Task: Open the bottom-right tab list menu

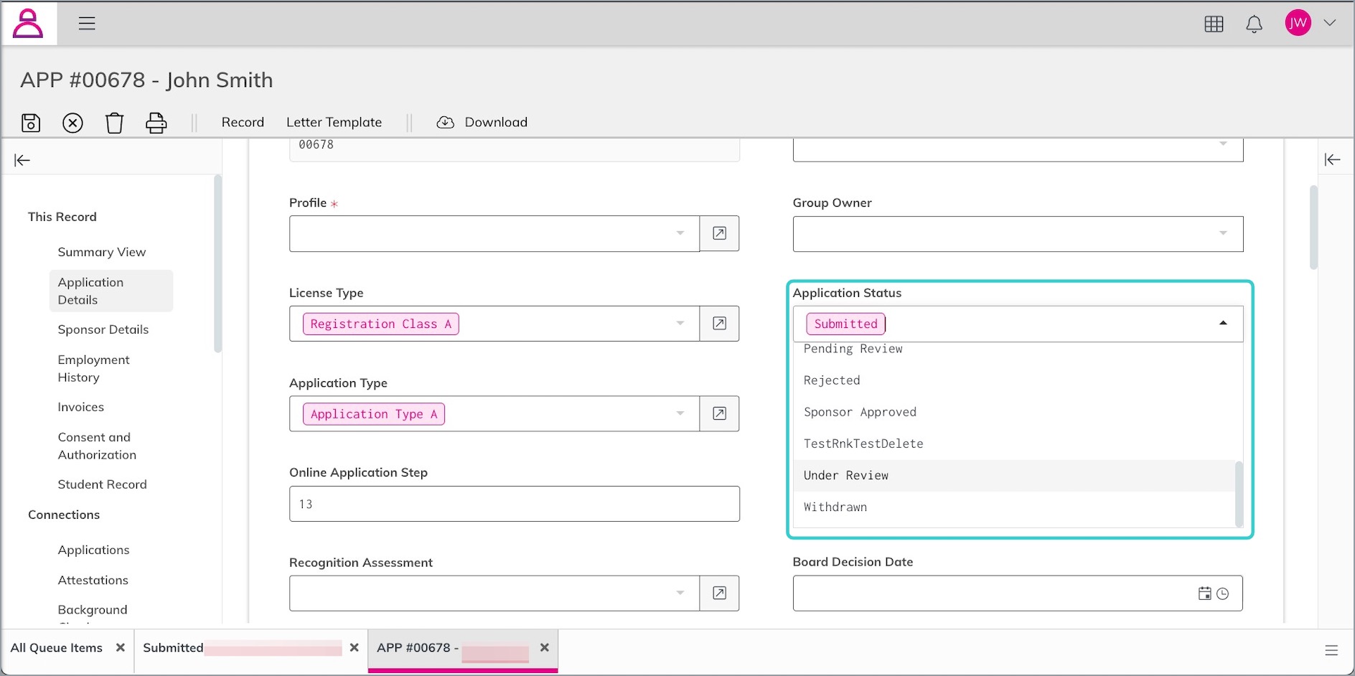Action: 1331,650
